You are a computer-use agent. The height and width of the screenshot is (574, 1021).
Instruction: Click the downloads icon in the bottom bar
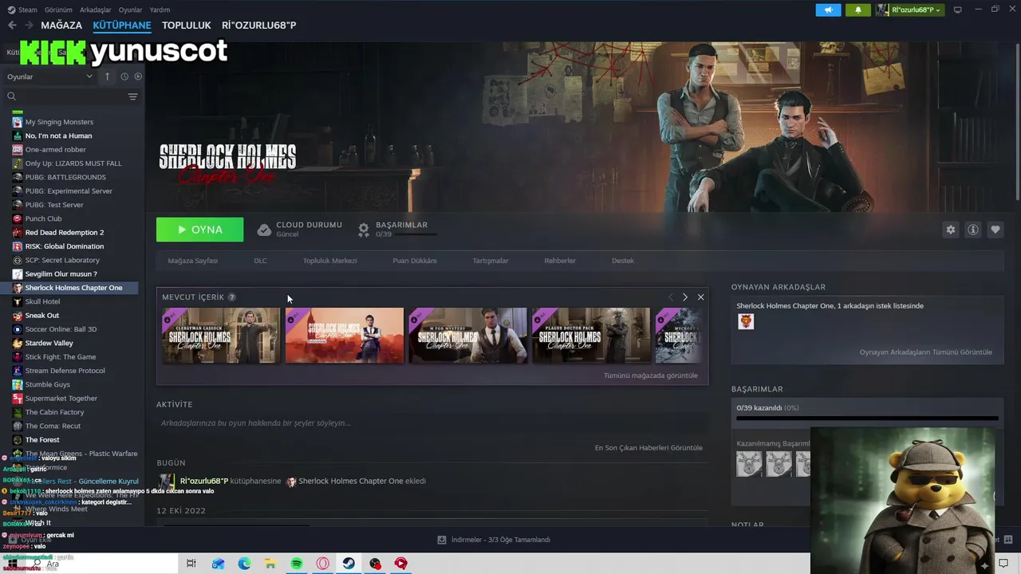[442, 540]
